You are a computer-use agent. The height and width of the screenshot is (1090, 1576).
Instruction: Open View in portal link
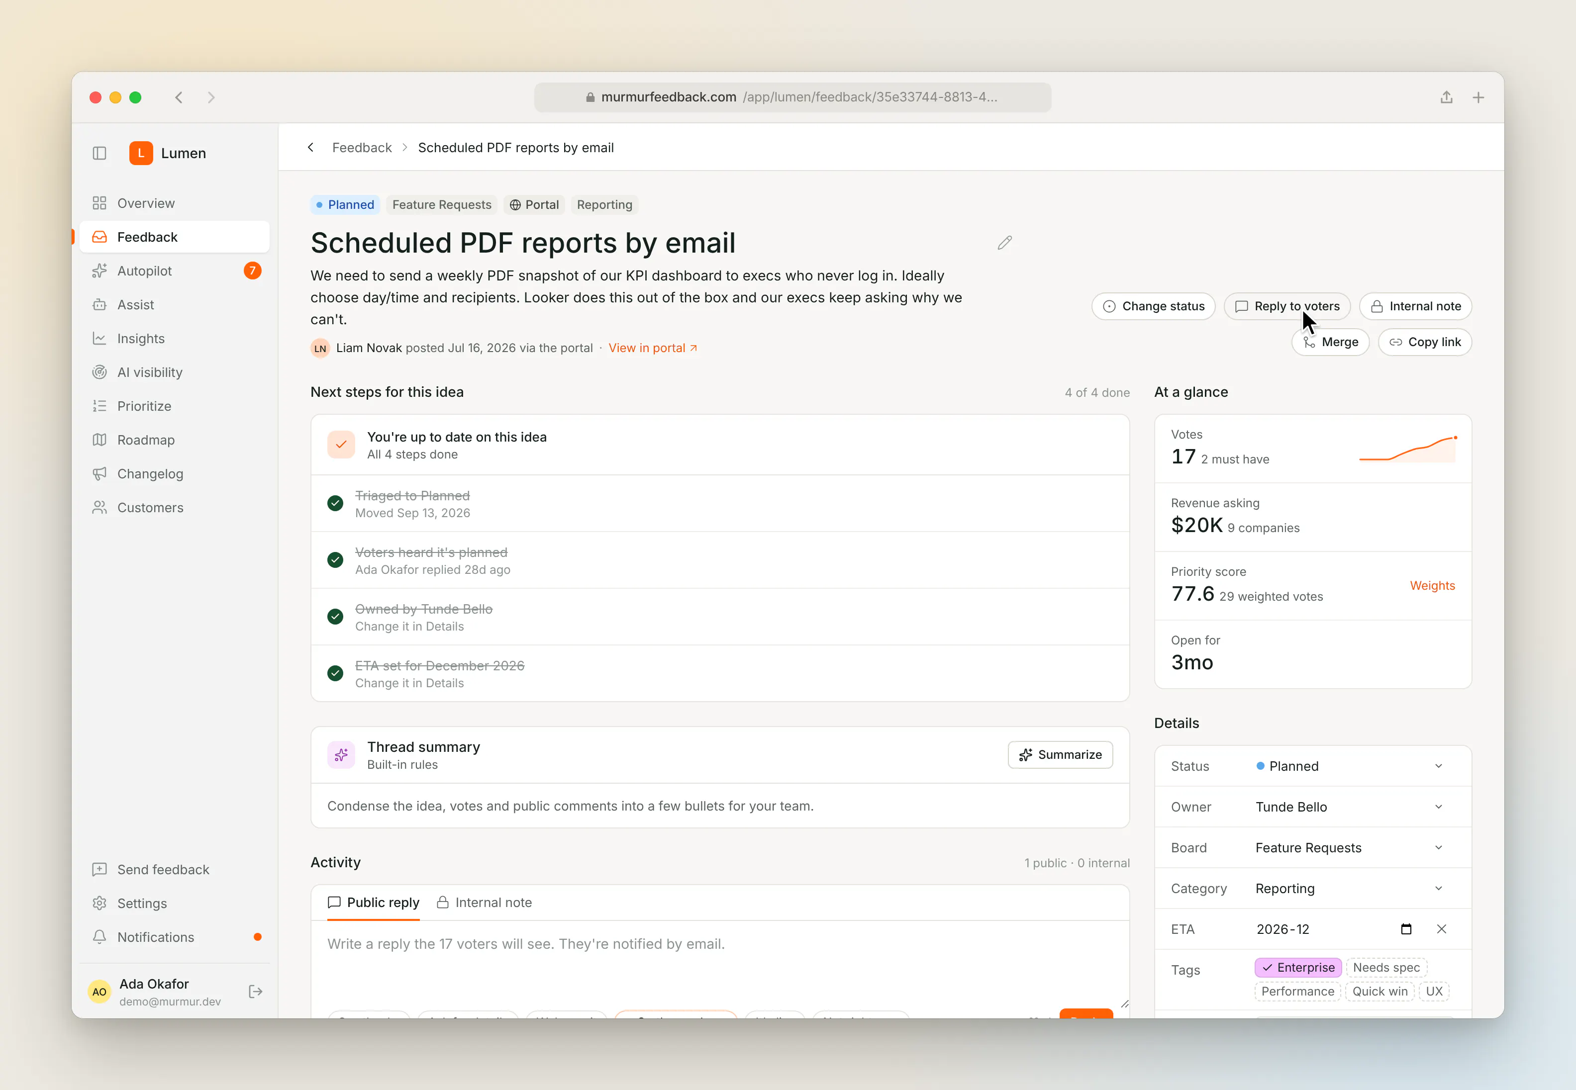[x=652, y=348]
